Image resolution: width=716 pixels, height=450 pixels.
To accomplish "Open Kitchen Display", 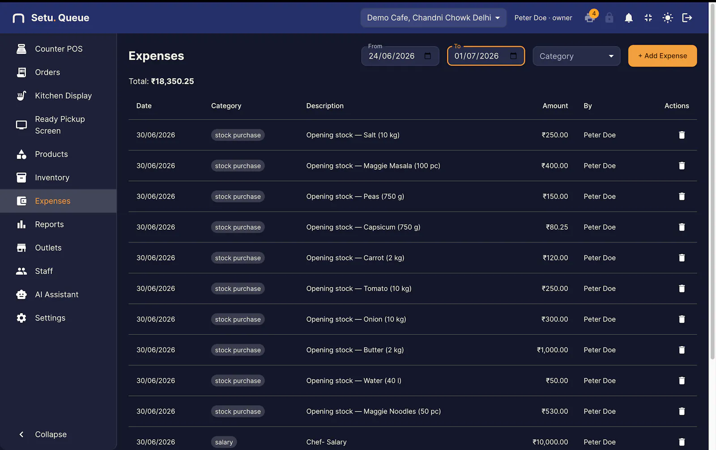I will pyautogui.click(x=58, y=95).
